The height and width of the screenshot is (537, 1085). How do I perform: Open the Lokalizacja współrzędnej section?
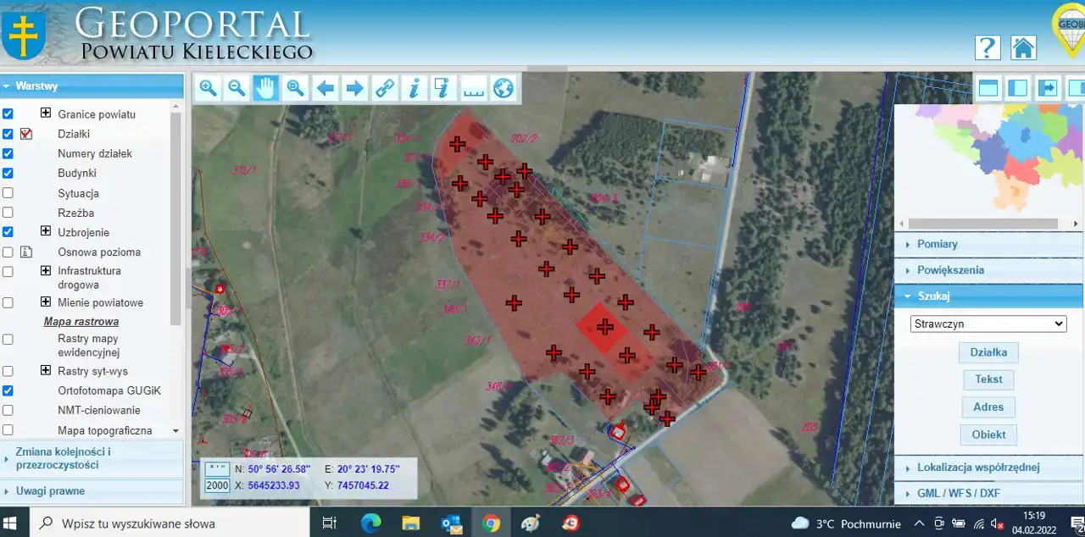(x=977, y=468)
